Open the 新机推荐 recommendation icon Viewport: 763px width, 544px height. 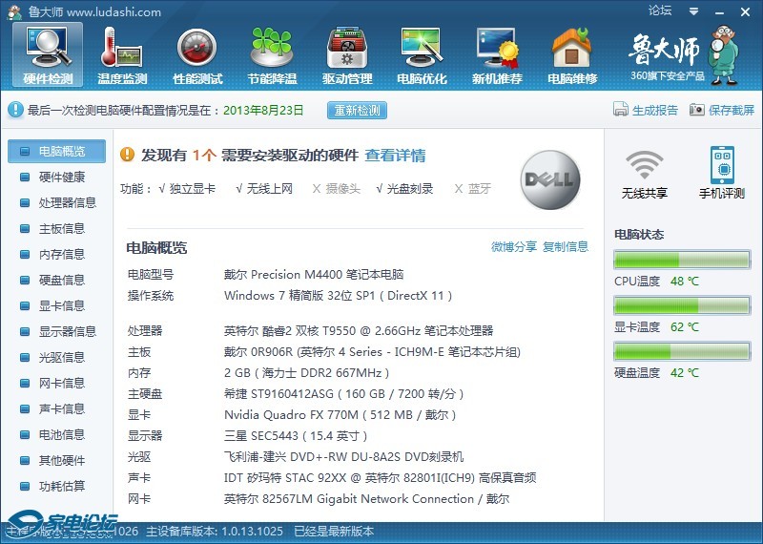(497, 53)
